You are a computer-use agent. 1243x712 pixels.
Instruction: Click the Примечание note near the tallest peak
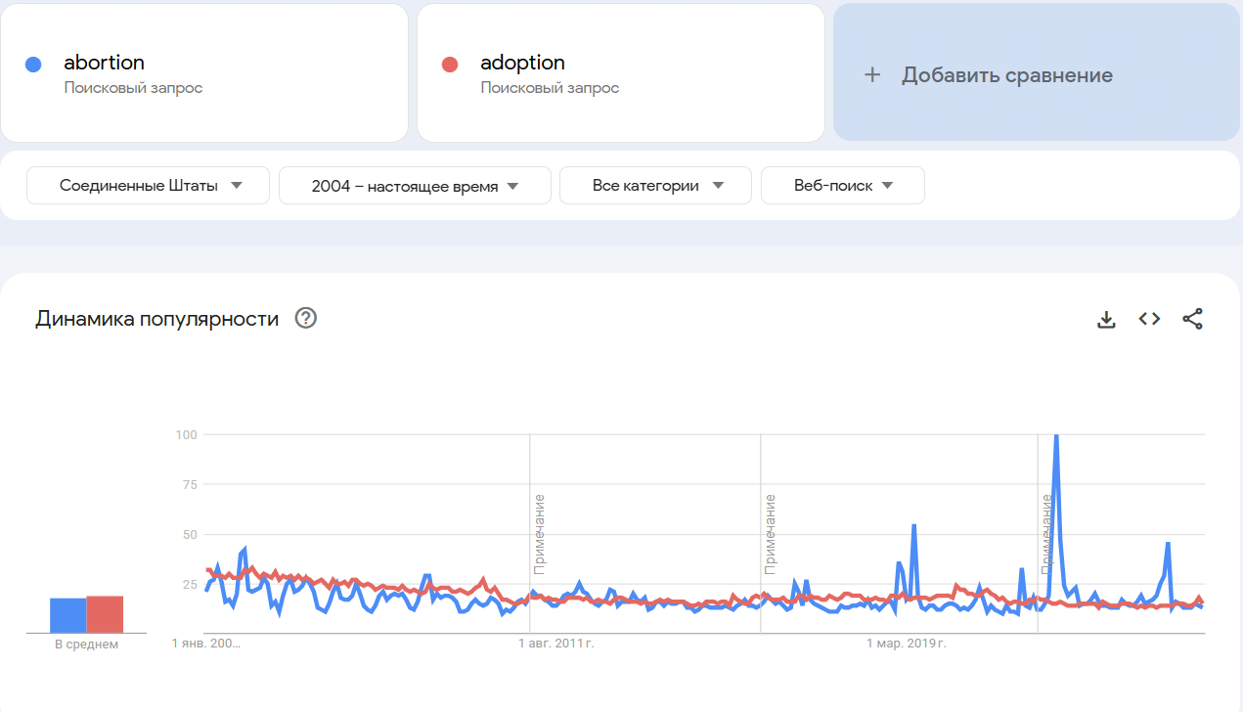pyautogui.click(x=1046, y=534)
